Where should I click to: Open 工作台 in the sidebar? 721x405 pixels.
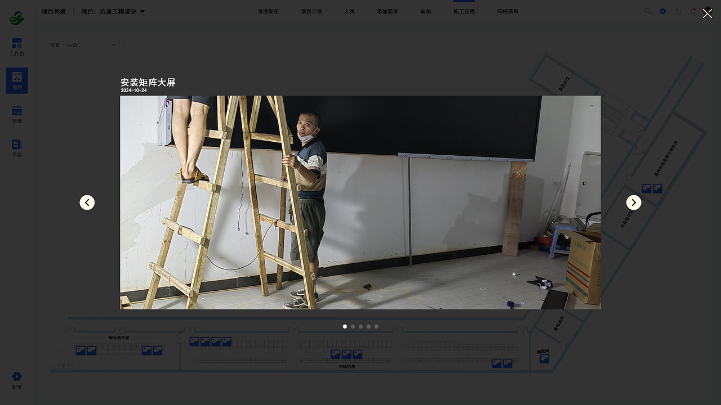[17, 47]
